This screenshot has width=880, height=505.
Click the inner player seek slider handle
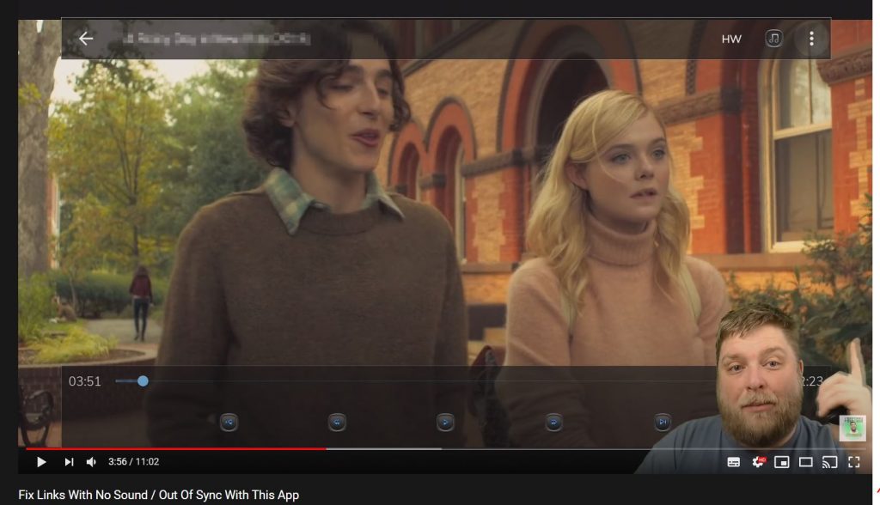coord(144,381)
